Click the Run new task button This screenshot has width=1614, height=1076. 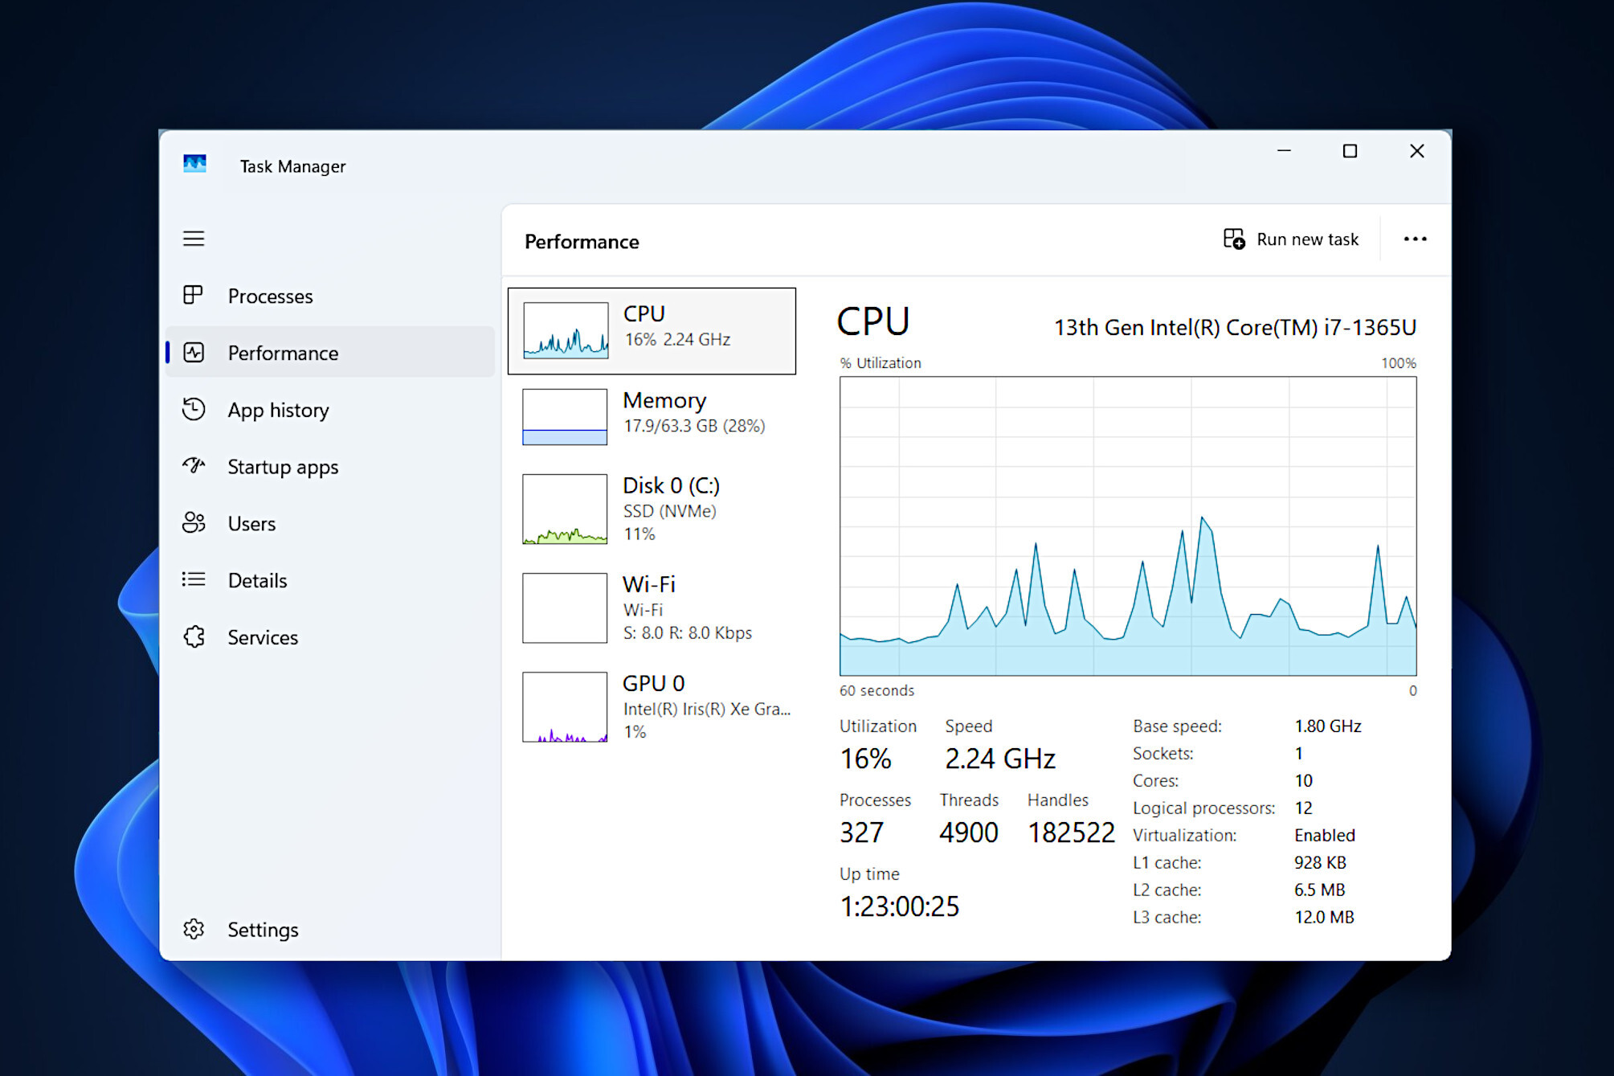tap(1289, 239)
